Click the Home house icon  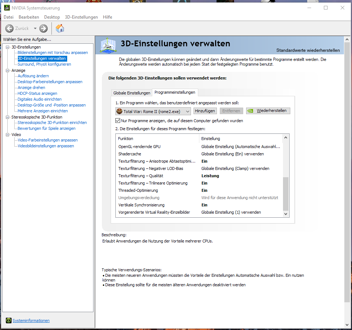60,28
